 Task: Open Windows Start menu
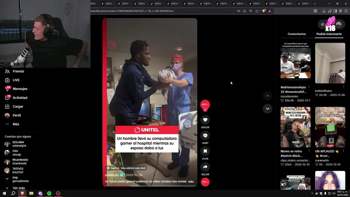(4, 193)
